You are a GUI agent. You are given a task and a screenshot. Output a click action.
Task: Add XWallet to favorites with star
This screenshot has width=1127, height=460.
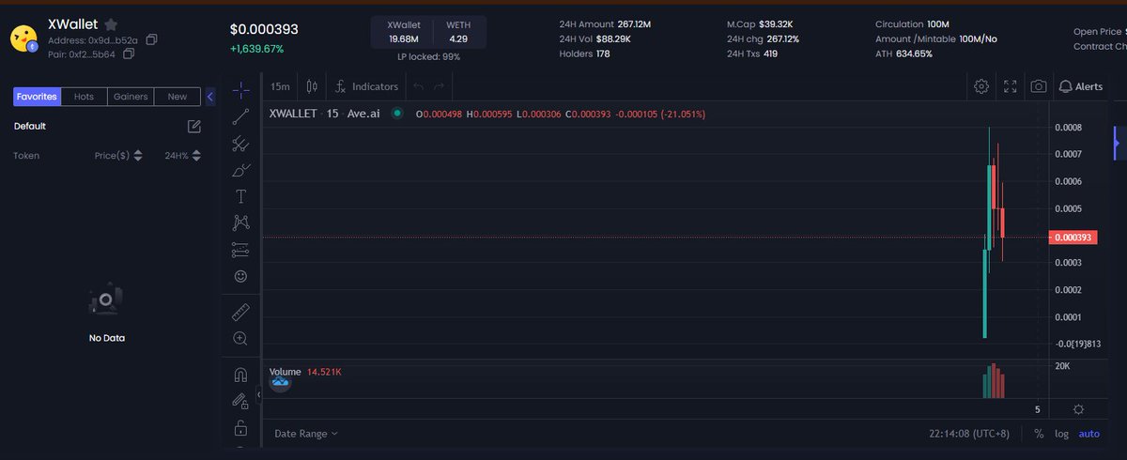111,24
